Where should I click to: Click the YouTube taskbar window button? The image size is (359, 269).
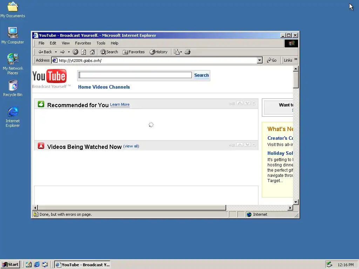(82, 265)
